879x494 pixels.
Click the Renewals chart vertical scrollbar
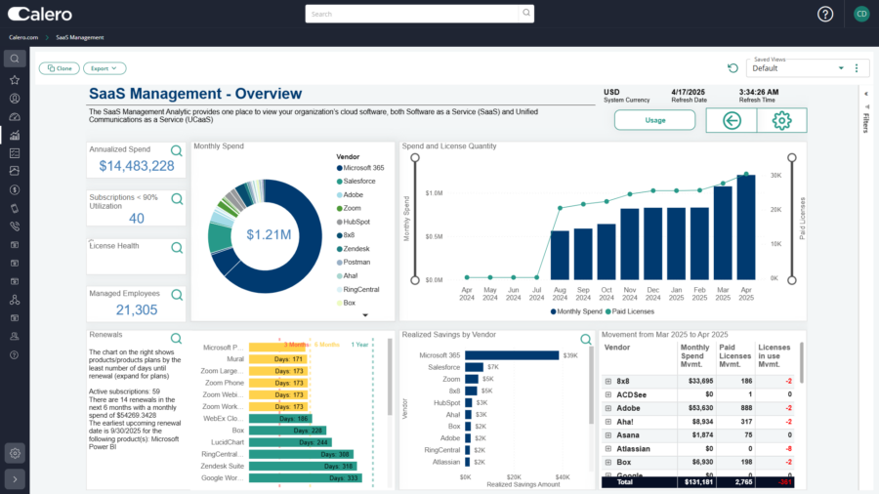point(390,378)
